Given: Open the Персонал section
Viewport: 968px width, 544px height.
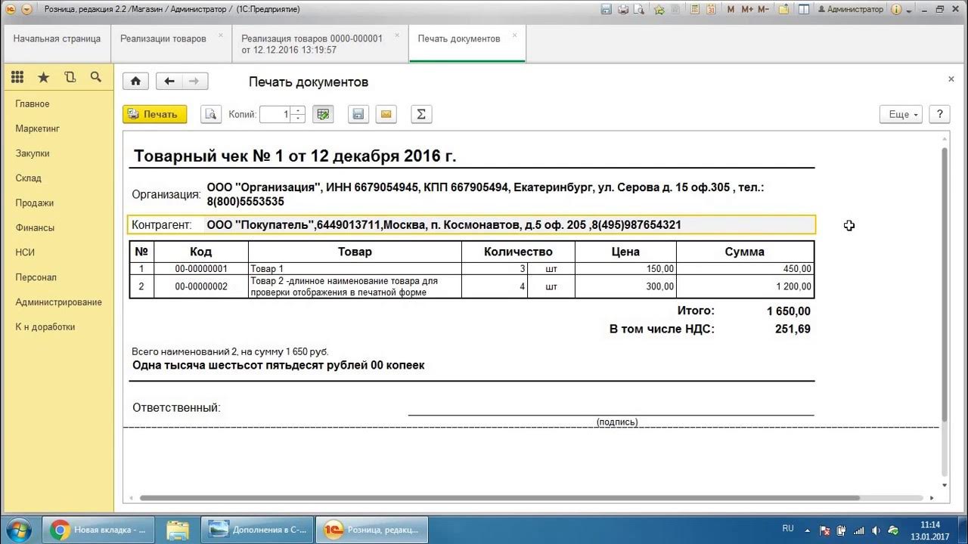Looking at the screenshot, I should (36, 277).
